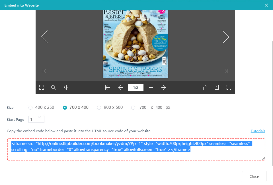The height and width of the screenshot is (185, 273).
Task: Flip to previous page with large left chevron
Action: coord(45,37)
